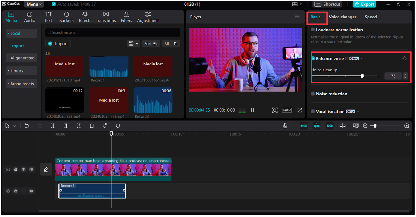This screenshot has width=416, height=217.
Task: Open the grid view mode dropdown
Action: point(133,44)
